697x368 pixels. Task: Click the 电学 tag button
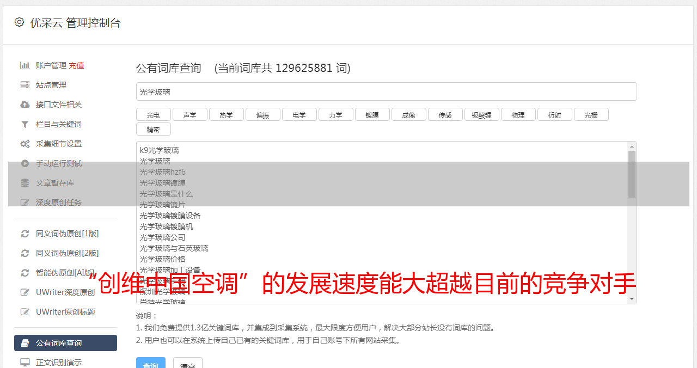point(299,115)
